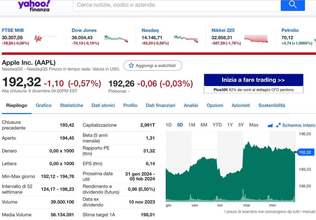Click the 'Capitalizzazione' value 2,991T

point(148,125)
